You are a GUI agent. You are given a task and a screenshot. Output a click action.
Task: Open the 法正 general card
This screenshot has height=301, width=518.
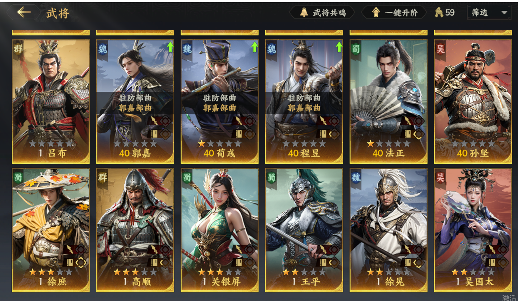(388, 101)
